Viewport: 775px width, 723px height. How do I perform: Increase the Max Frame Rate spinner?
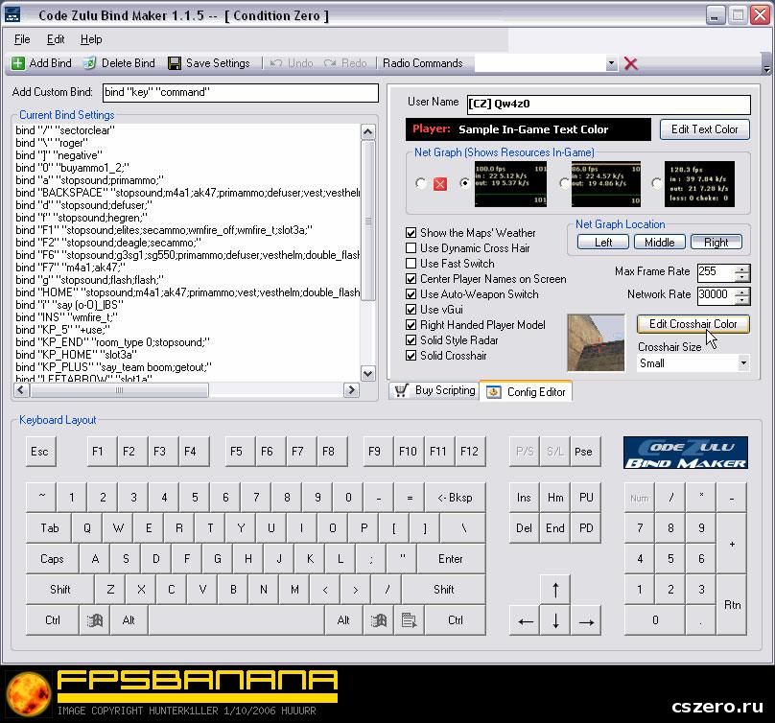click(x=741, y=268)
